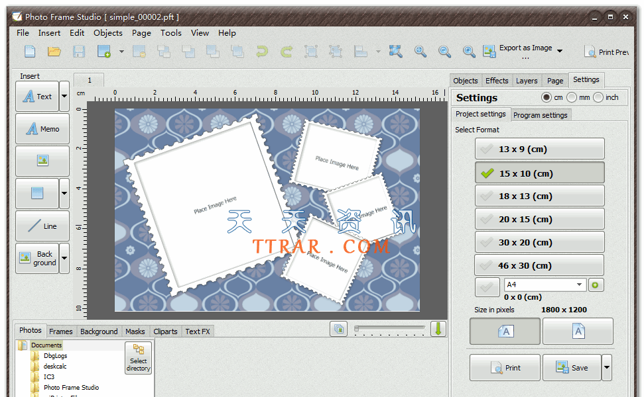Image resolution: width=644 pixels, height=397 pixels.
Task: Click the thumbnail view icon beside slider
Action: (x=339, y=329)
